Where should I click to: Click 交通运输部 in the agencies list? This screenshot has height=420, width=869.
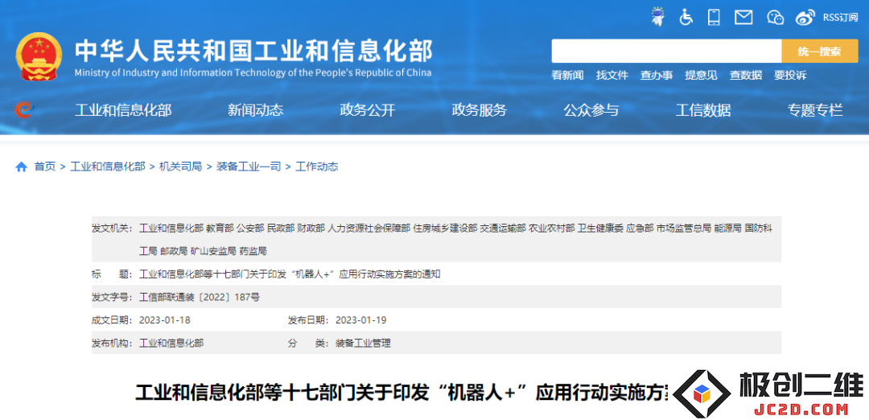click(503, 229)
